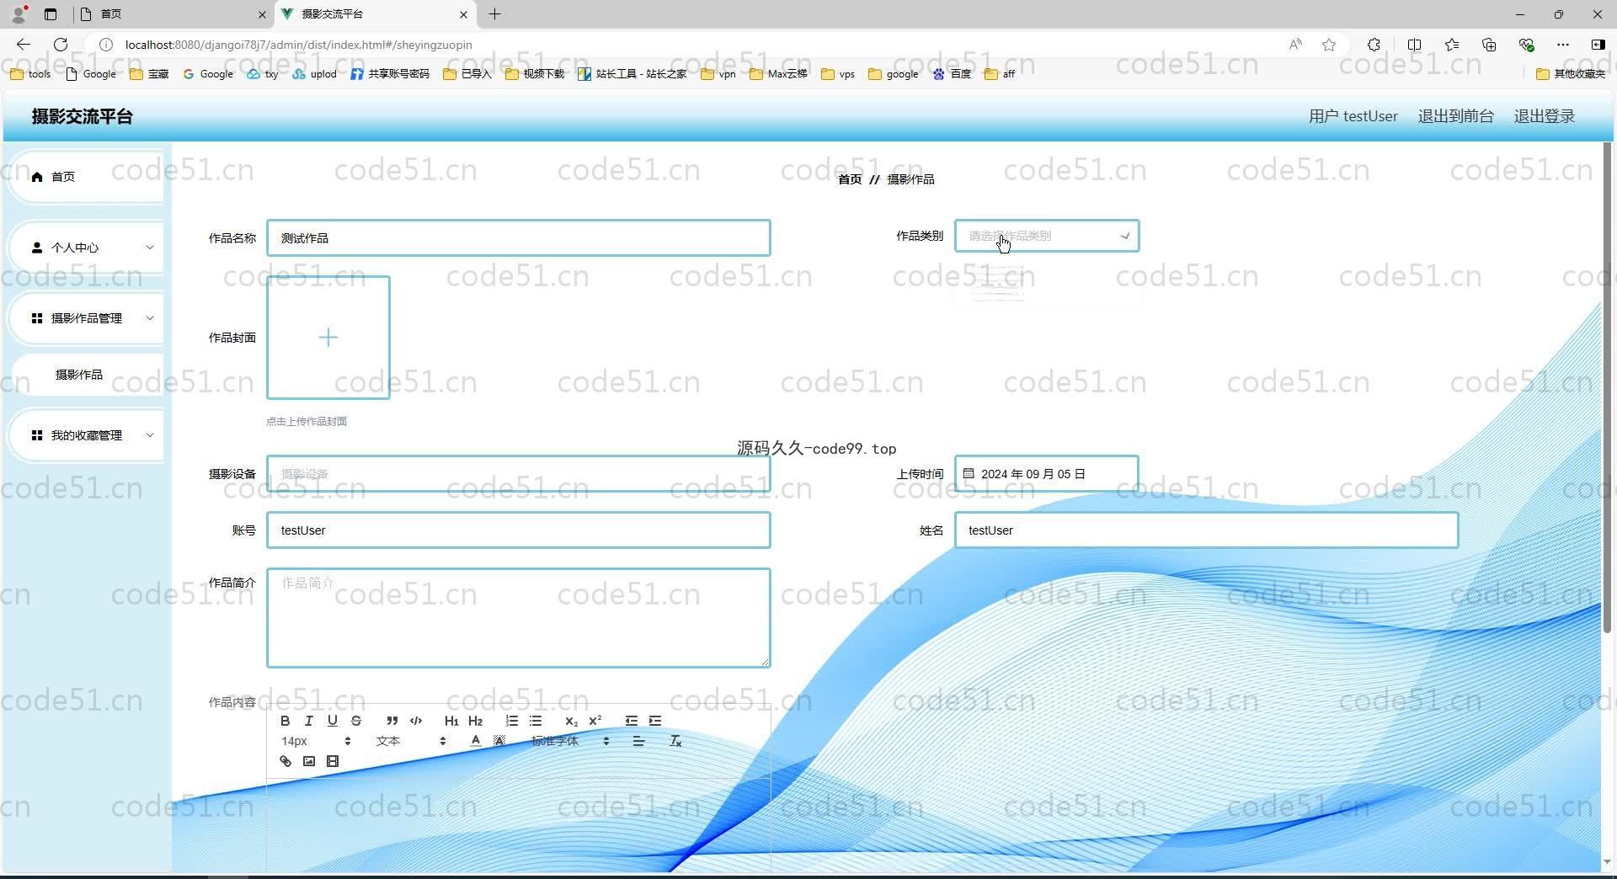Click 退出登录 in the header
Screen dimensions: 1617x879
point(1544,116)
